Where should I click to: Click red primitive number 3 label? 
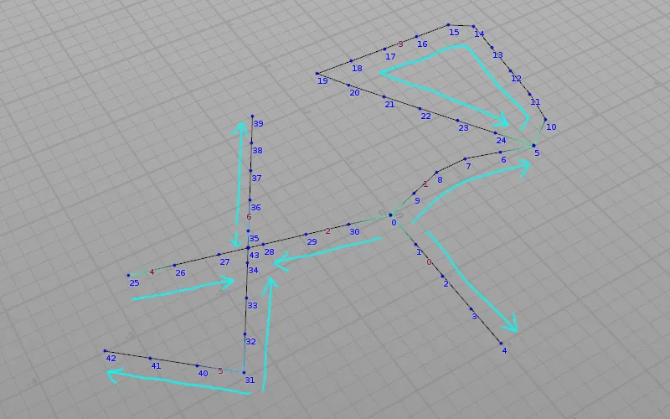(x=400, y=44)
